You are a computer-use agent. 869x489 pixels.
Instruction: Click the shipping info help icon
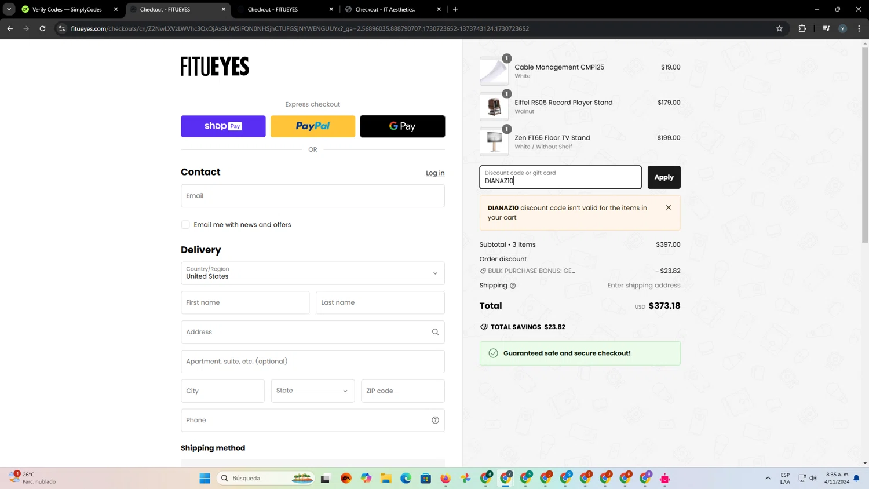(513, 286)
